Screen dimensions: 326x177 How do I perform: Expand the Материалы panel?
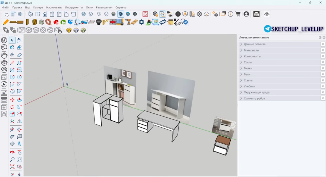pos(251,50)
